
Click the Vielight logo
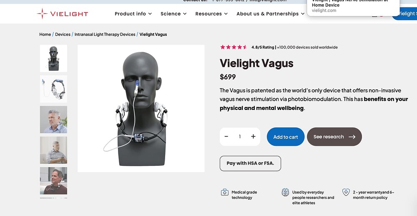[x=63, y=14]
